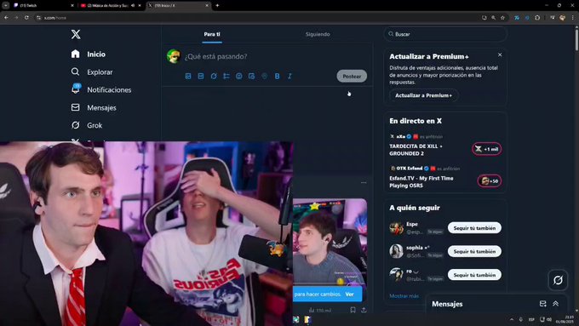Dismiss the Actualizar a Premium+ card
Image resolution: width=579 pixels, height=326 pixels.
[500, 54]
